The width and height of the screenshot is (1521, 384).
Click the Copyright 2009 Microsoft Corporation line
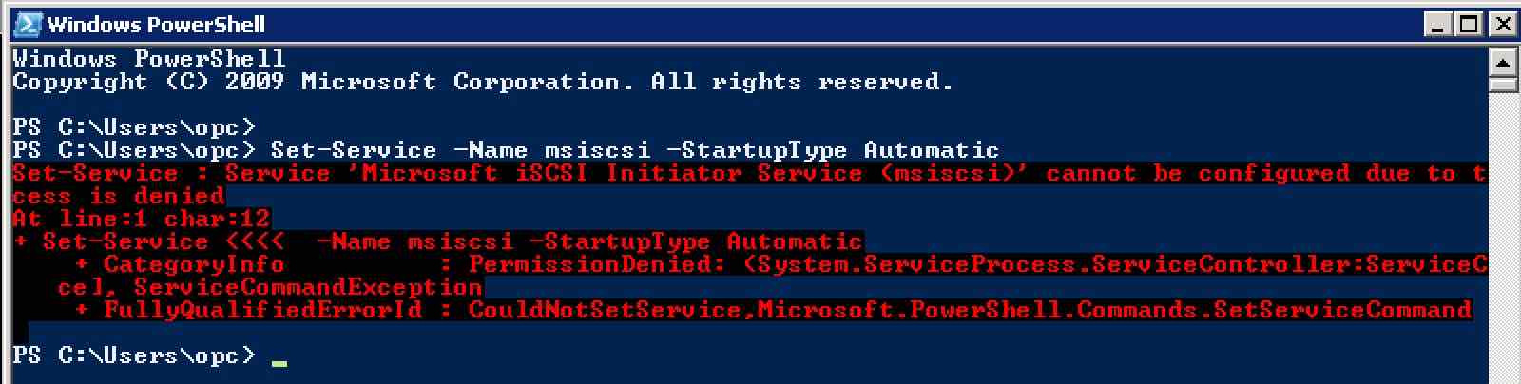(x=483, y=82)
